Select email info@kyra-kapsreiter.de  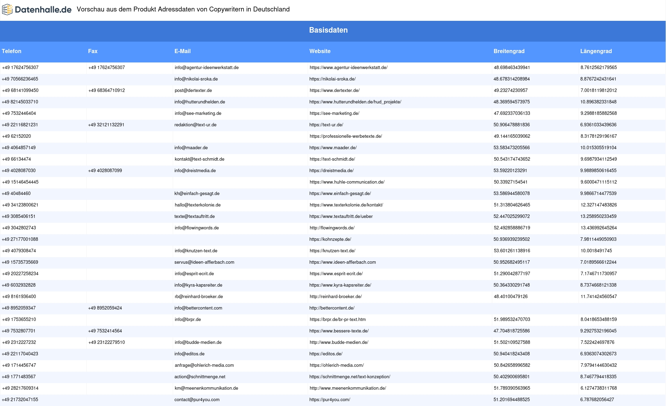[198, 285]
